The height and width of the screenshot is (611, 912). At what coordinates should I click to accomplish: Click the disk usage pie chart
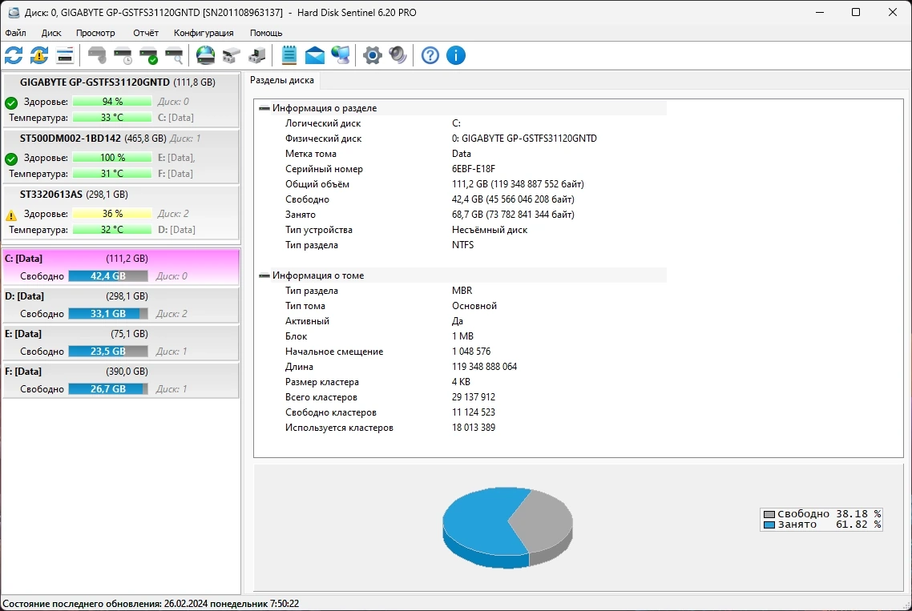(x=508, y=527)
